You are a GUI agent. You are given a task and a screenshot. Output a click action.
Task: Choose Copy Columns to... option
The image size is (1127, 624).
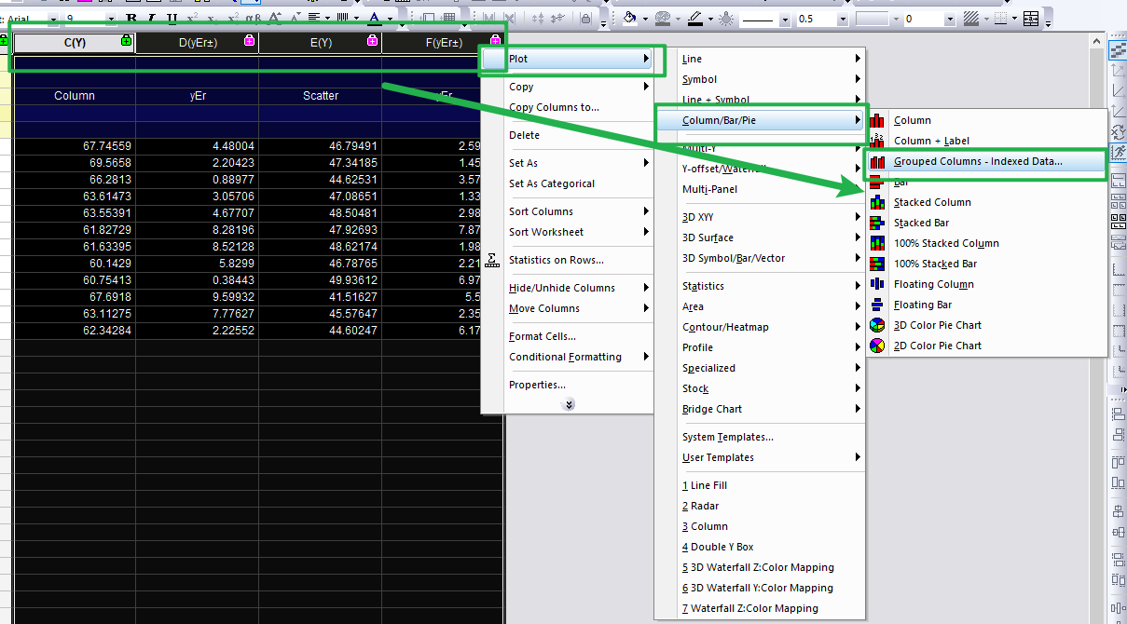pos(567,107)
